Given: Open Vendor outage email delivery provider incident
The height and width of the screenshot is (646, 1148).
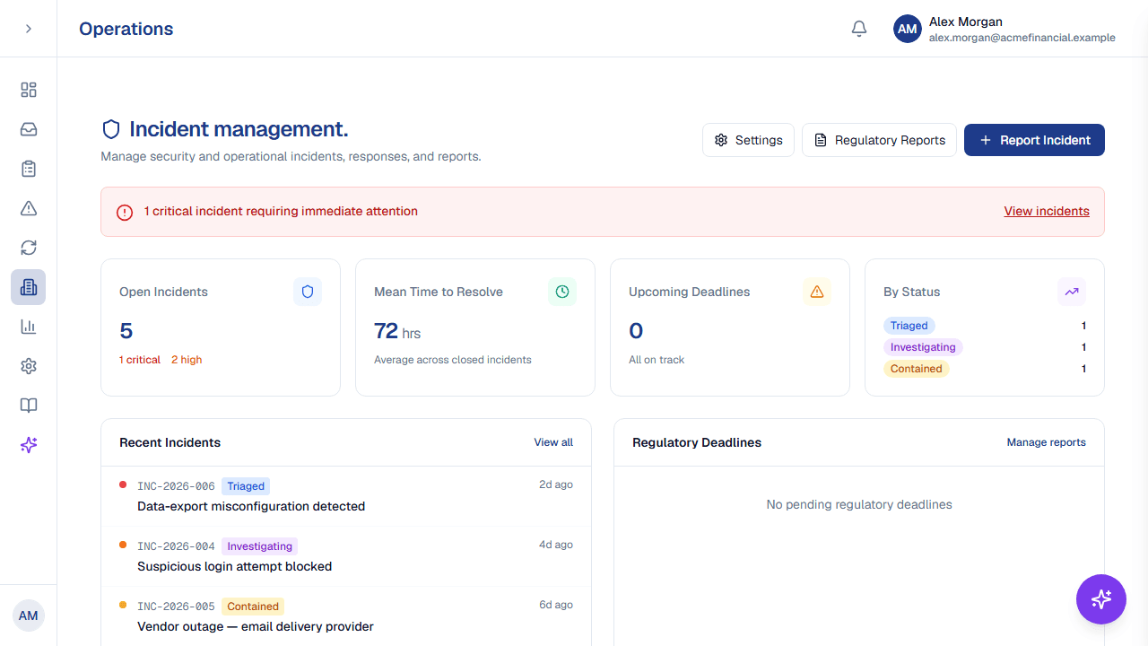Looking at the screenshot, I should [256, 626].
